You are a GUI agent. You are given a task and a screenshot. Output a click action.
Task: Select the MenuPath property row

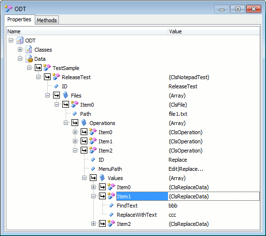(x=133, y=169)
